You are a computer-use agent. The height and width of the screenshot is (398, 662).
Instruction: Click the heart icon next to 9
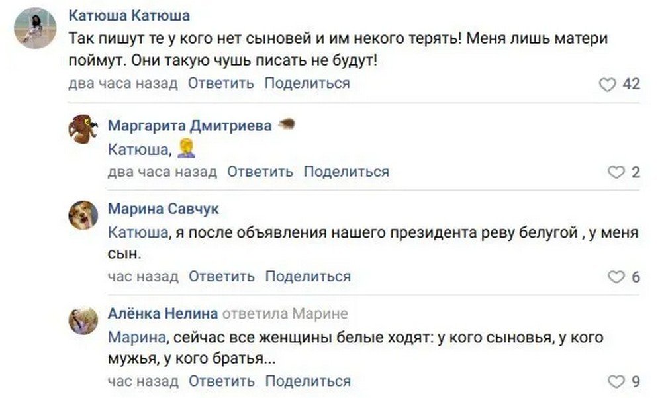coord(617,381)
